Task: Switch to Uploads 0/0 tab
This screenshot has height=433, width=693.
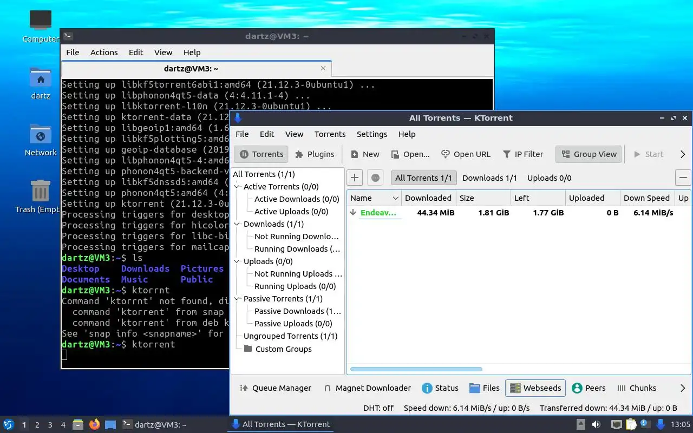Action: tap(549, 178)
